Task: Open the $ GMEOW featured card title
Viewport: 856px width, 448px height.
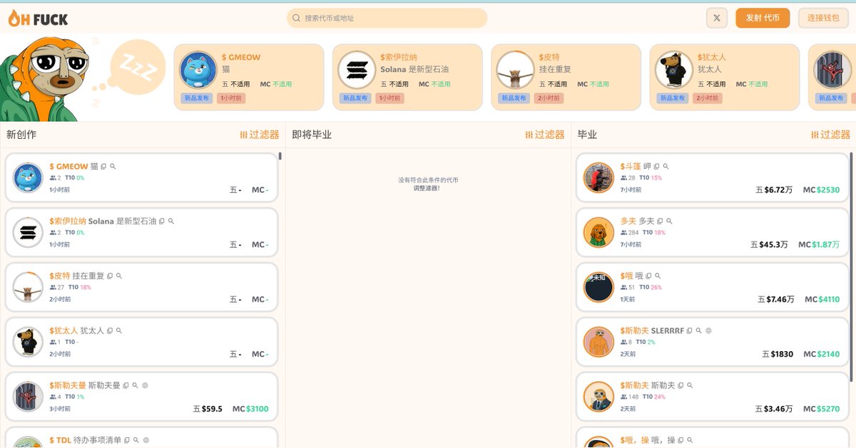Action: pyautogui.click(x=241, y=57)
